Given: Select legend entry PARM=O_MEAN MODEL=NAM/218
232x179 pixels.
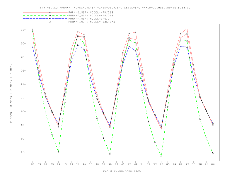Looking at the screenshot, I should 91,12.
